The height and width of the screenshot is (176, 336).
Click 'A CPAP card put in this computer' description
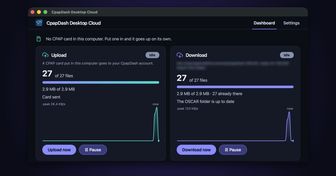[98, 63]
